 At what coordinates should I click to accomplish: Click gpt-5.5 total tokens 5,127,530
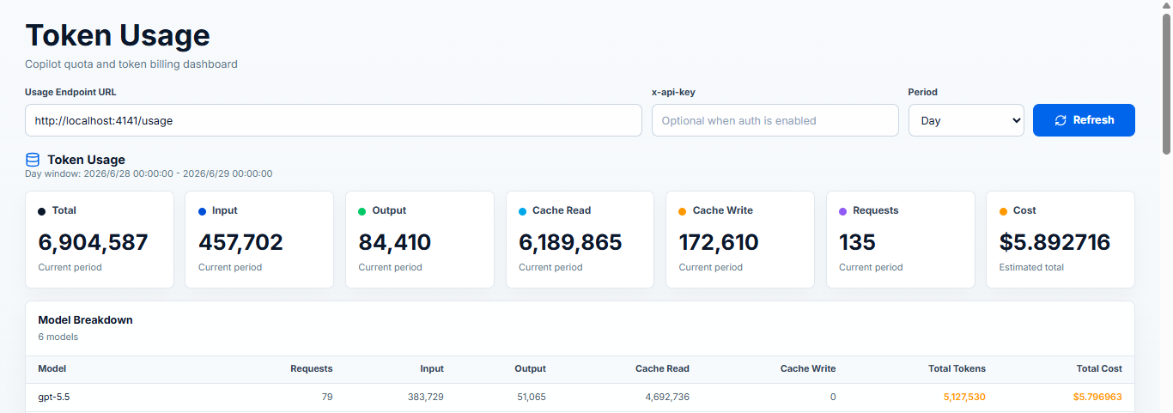point(964,397)
